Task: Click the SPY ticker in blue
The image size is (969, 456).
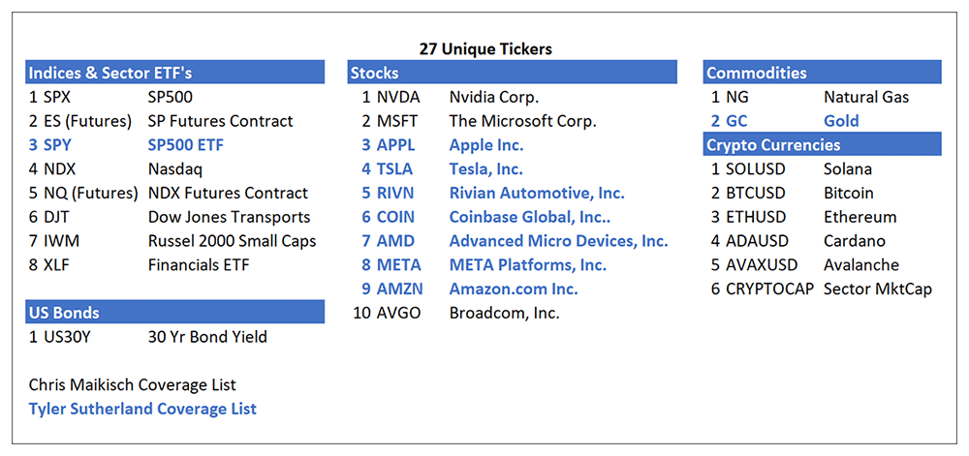Action: pyautogui.click(x=57, y=145)
